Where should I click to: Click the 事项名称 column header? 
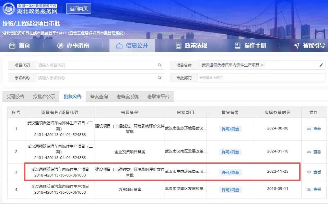point(130,112)
